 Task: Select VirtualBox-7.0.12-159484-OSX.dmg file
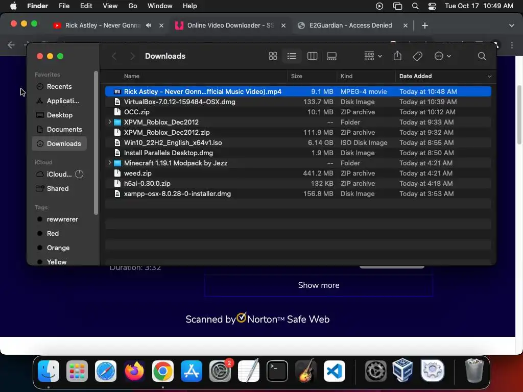tap(298, 102)
